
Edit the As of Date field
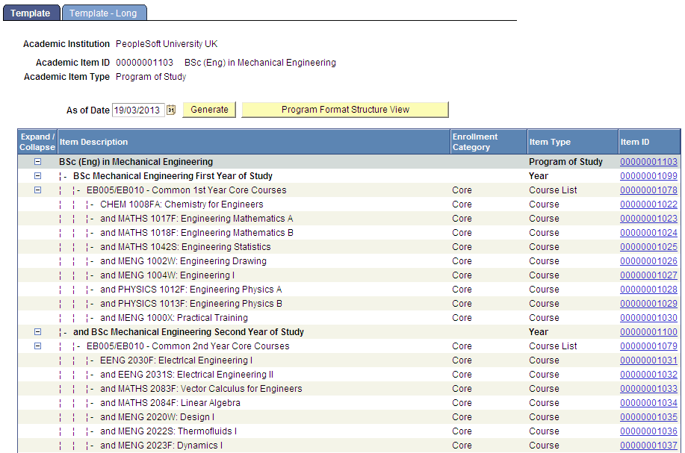tap(138, 110)
